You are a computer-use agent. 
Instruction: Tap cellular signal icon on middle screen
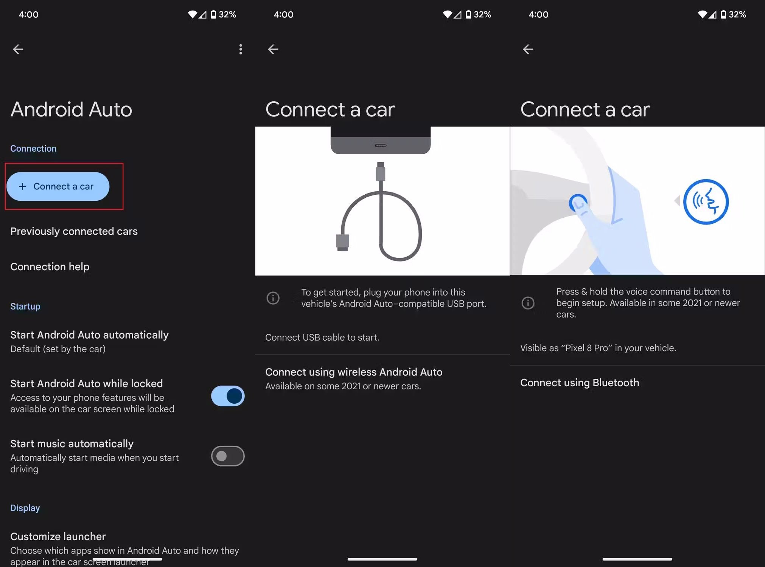(x=457, y=15)
